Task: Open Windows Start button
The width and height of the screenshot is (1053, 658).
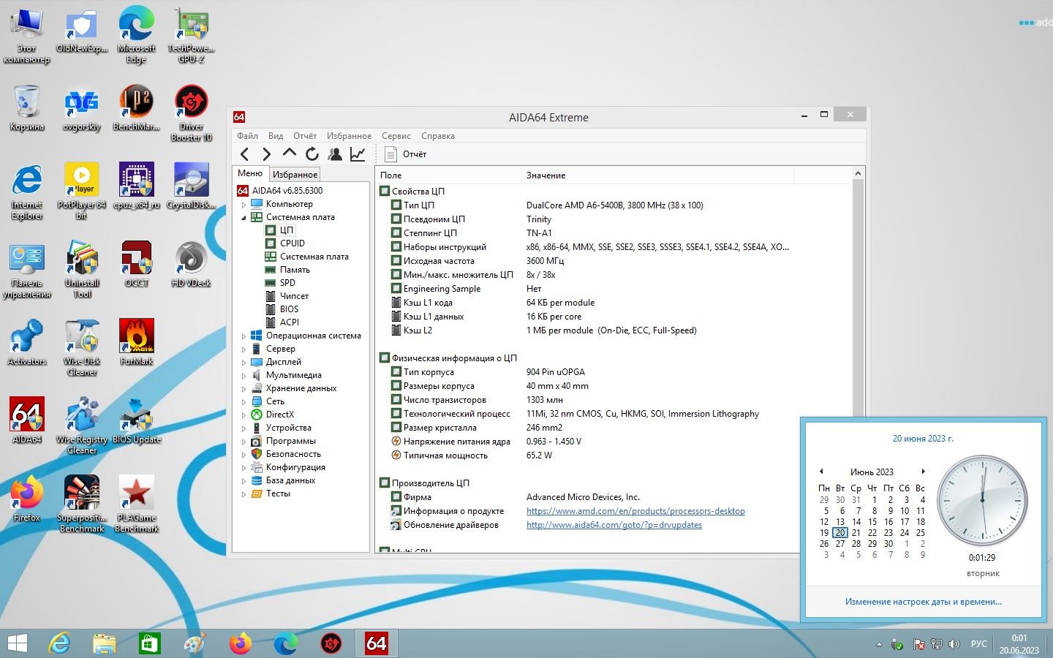Action: click(x=17, y=643)
